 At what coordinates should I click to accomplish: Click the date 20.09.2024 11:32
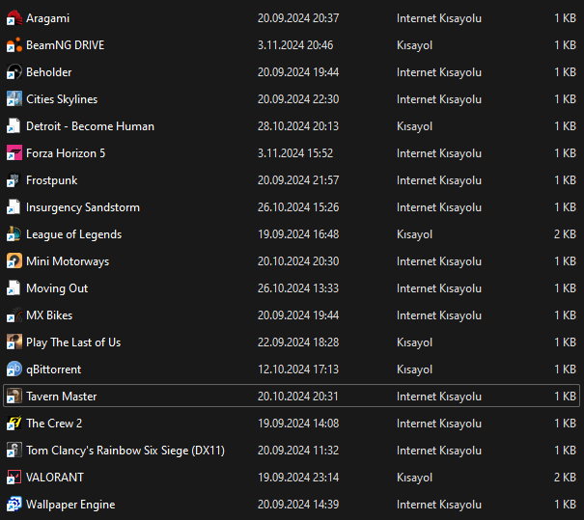click(298, 451)
